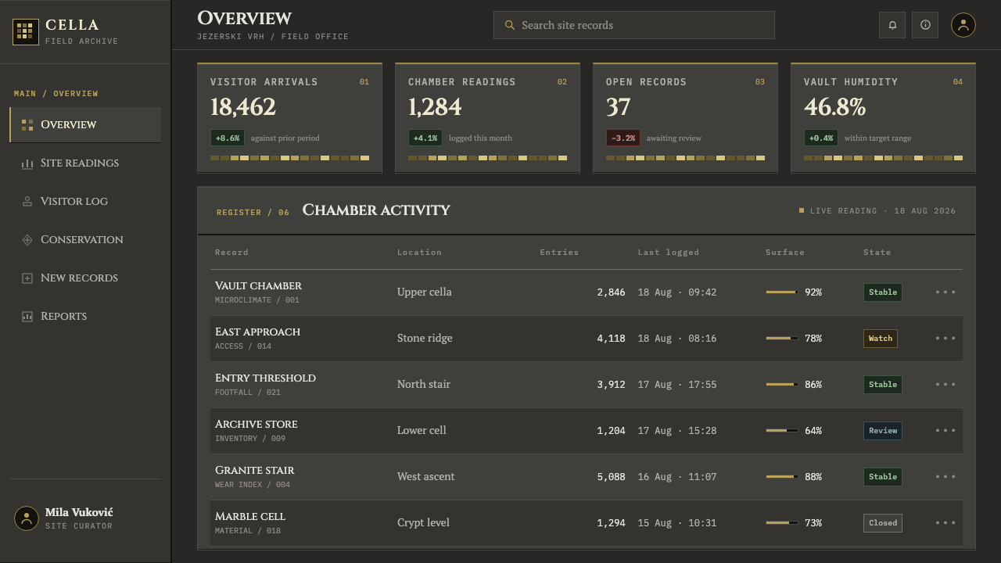Select New records in the sidebar
Viewport: 1001px width, 563px height.
(x=85, y=278)
